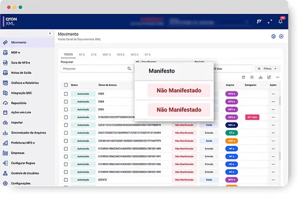Click into the Pesquisar search field
Image resolution: width=298 pixels, height=197 pixels.
click(94, 69)
